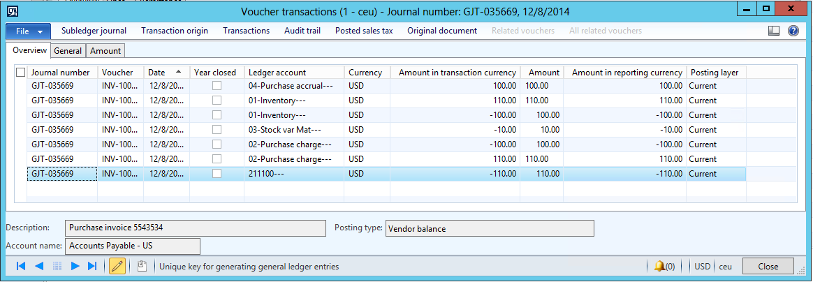This screenshot has height=282, width=813.
Task: Click the view layout icon beside Help
Action: 773,31
